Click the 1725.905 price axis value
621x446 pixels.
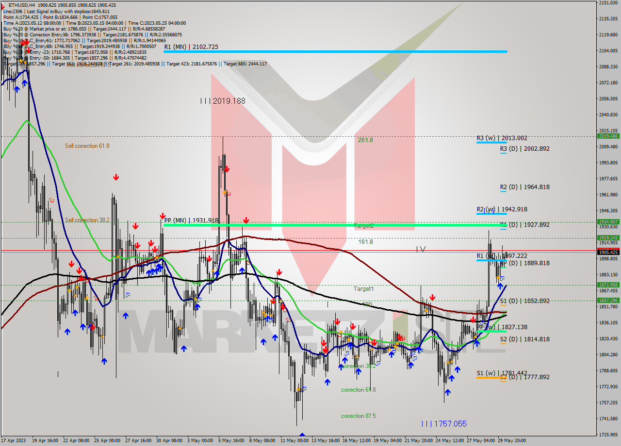click(x=608, y=434)
